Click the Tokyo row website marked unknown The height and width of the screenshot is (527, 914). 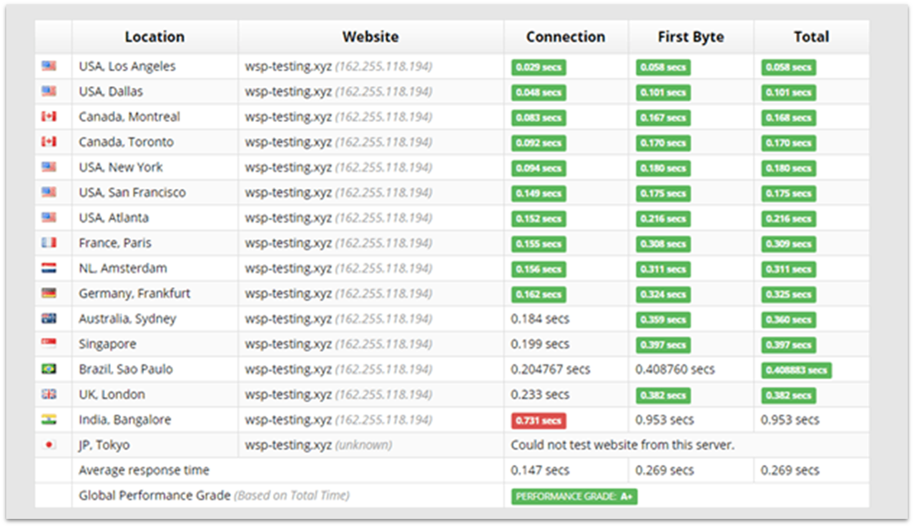(x=318, y=445)
